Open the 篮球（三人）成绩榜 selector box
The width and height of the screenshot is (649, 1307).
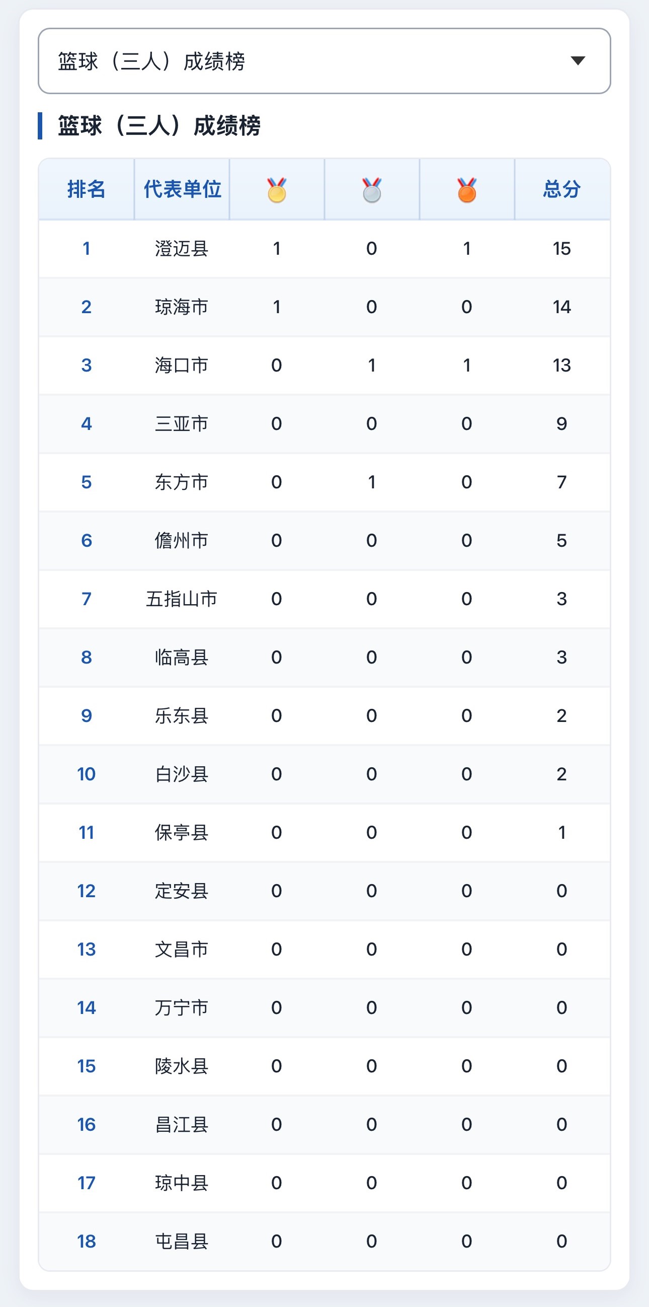point(324,61)
